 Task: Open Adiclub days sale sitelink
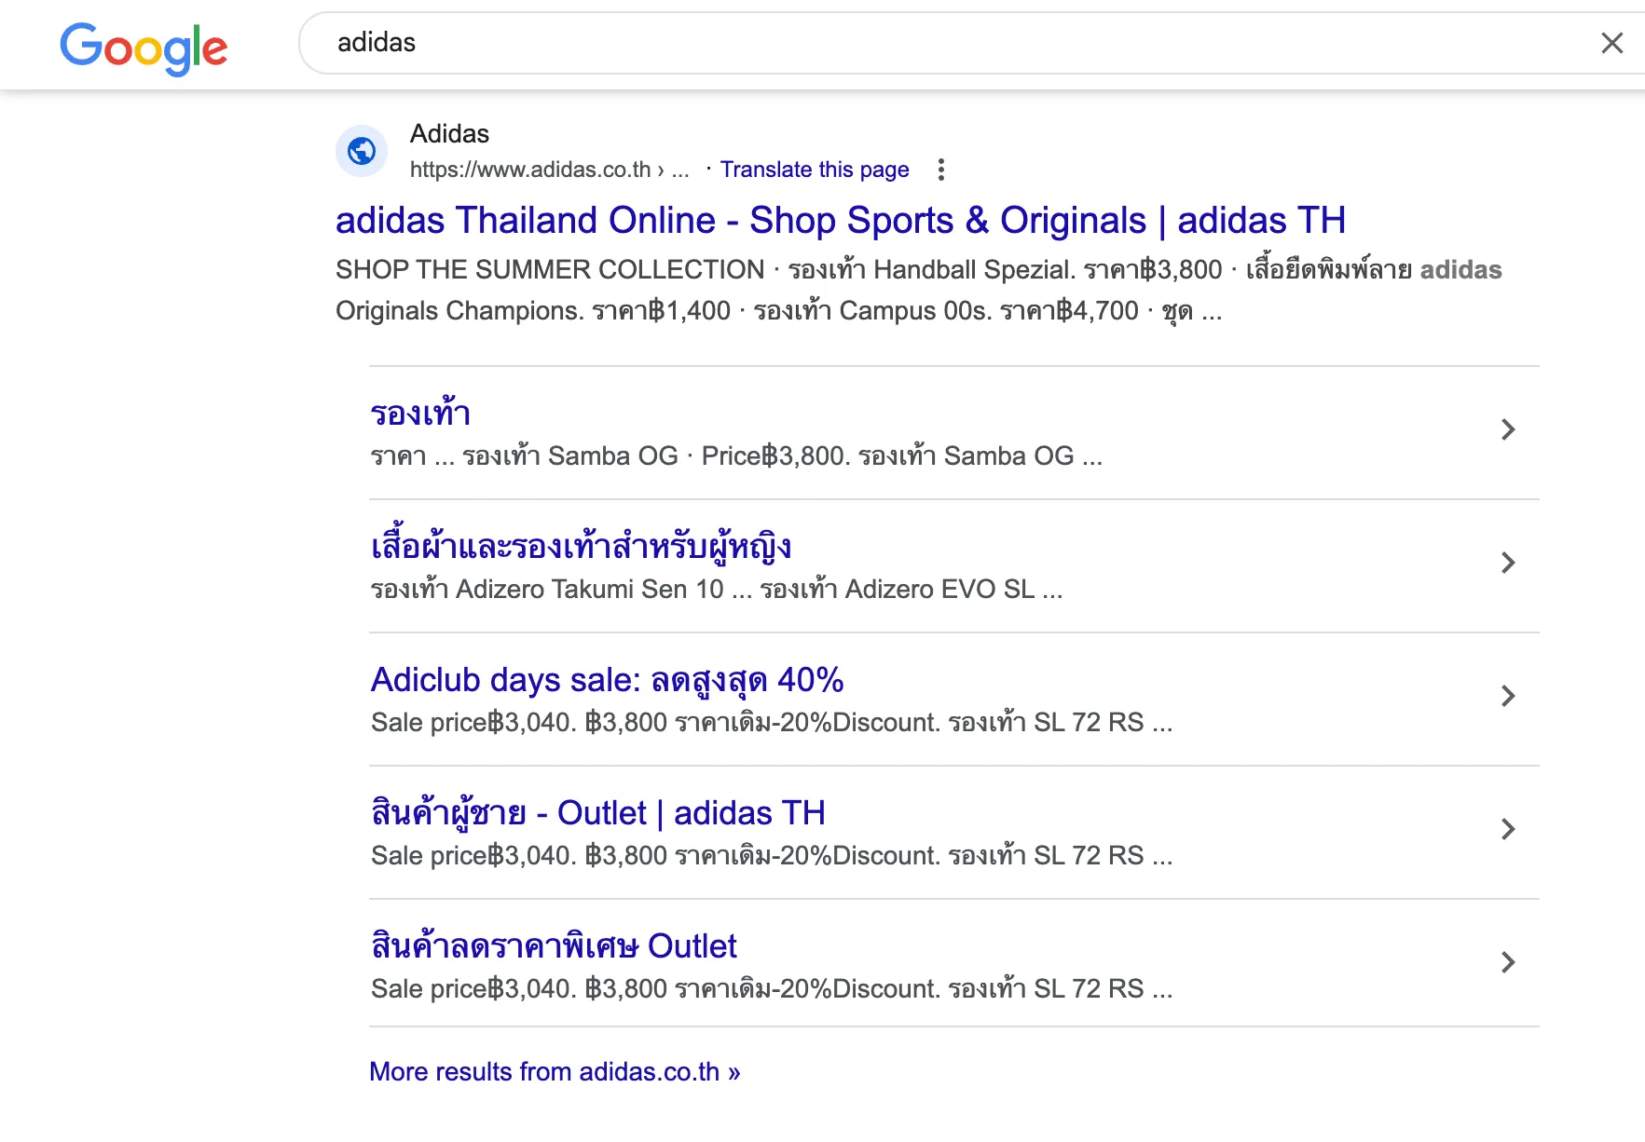pyautogui.click(x=607, y=680)
